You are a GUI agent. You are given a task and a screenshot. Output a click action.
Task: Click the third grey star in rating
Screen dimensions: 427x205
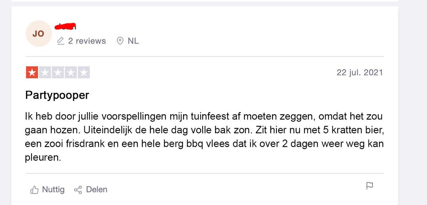tap(58, 73)
